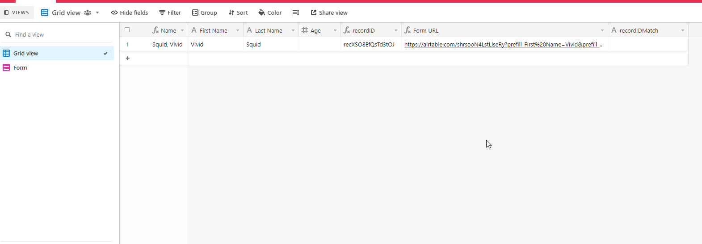Click row number 1
The image size is (702, 244).
click(x=127, y=44)
